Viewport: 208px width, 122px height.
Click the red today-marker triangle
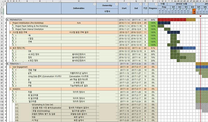200,16
